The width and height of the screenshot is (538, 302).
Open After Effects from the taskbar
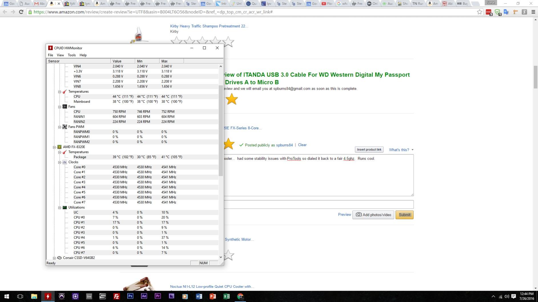click(144, 296)
